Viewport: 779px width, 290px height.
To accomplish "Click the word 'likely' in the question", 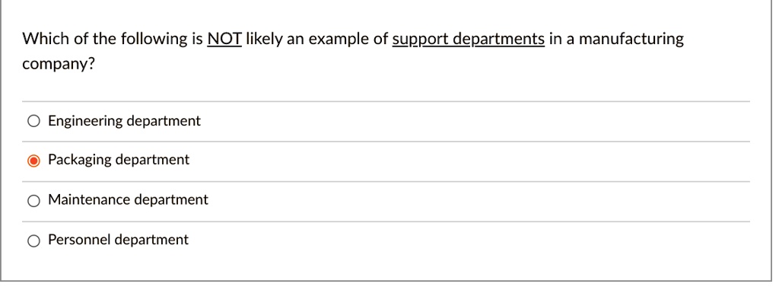I will point(264,40).
